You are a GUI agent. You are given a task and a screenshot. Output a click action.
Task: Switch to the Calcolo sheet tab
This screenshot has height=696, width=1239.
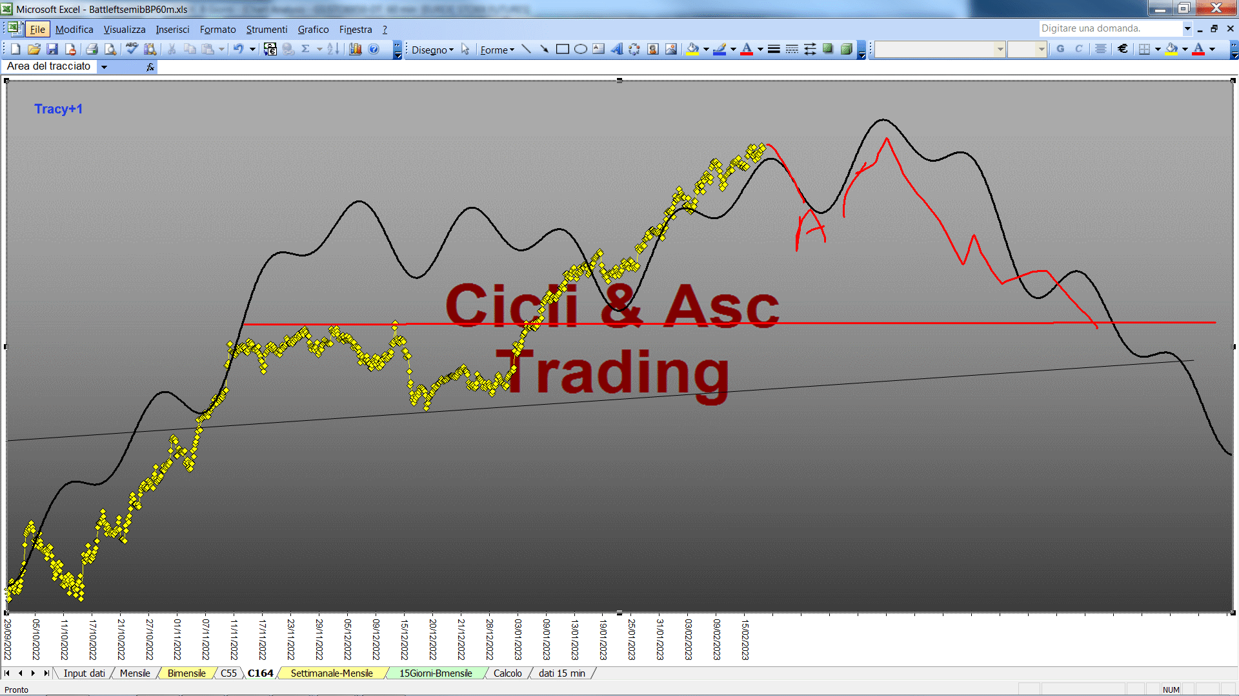[508, 673]
